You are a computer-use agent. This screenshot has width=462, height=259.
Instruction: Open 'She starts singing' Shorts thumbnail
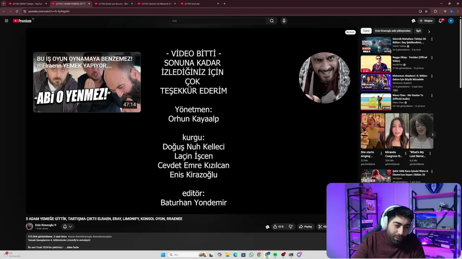click(372, 131)
